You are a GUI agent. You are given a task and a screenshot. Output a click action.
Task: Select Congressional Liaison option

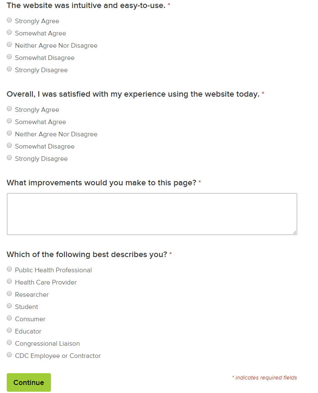pyautogui.click(x=9, y=343)
